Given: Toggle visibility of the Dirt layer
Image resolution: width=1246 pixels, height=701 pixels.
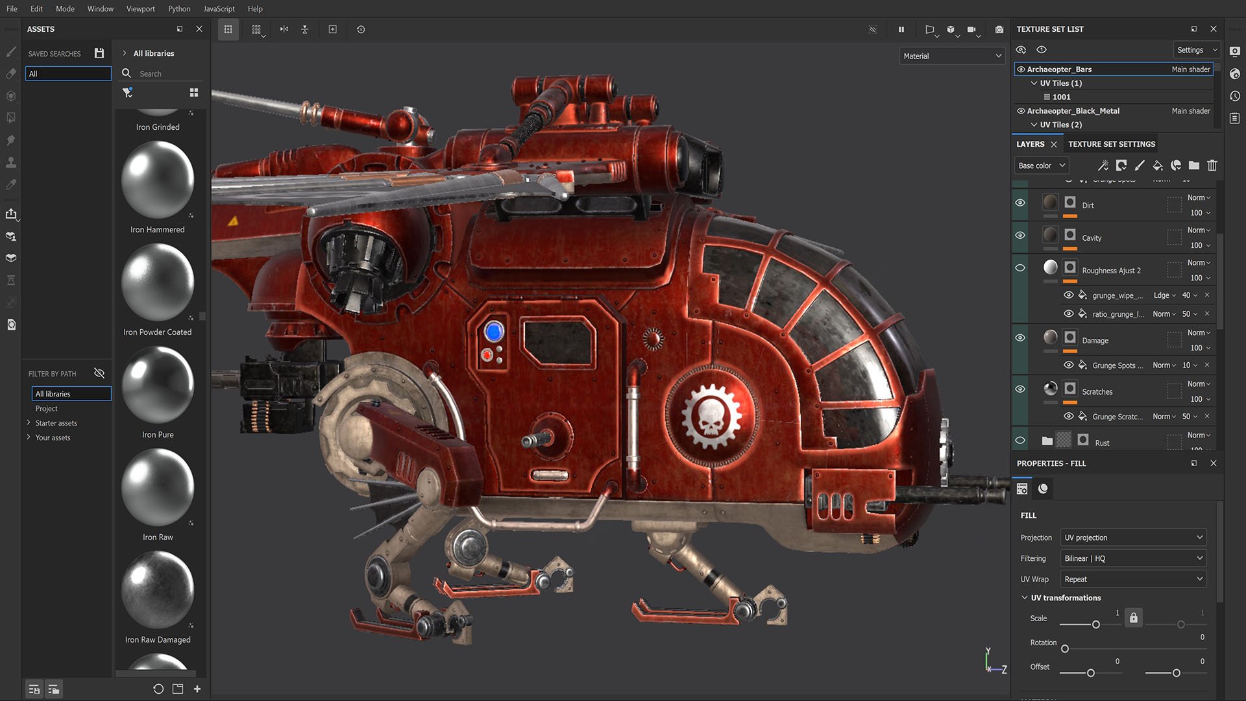Looking at the screenshot, I should click(x=1020, y=203).
